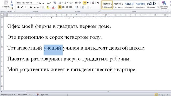Image resolution: width=171 pixels, height=96 pixels.
Task: Click the Shading paint bucket icon
Action: tap(83, 7)
